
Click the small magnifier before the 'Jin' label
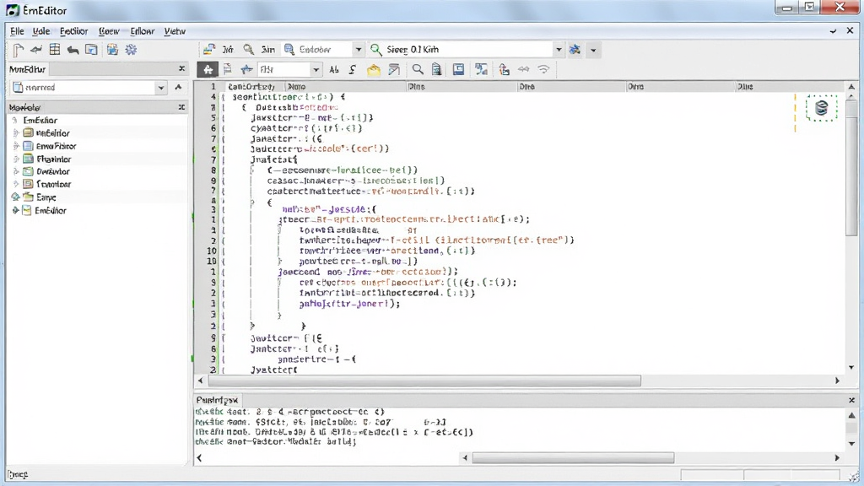[249, 50]
